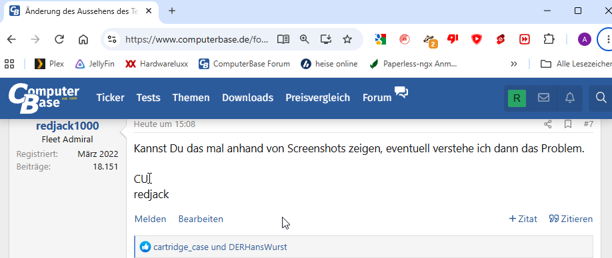Open the red thumbs-down extension icon
612x258 pixels.
[453, 39]
